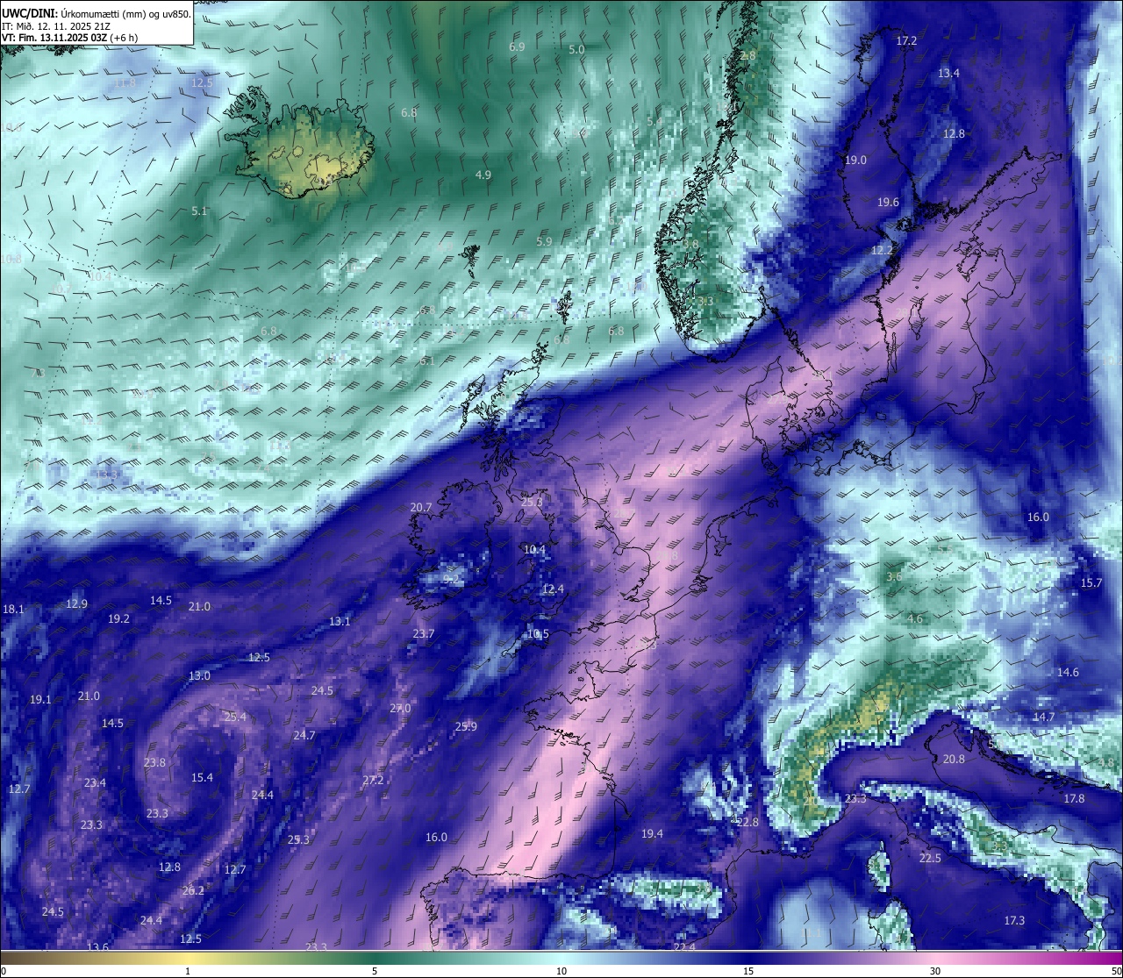1123x978 pixels.
Task: Click the map value '19.2'
Action: 118,619
